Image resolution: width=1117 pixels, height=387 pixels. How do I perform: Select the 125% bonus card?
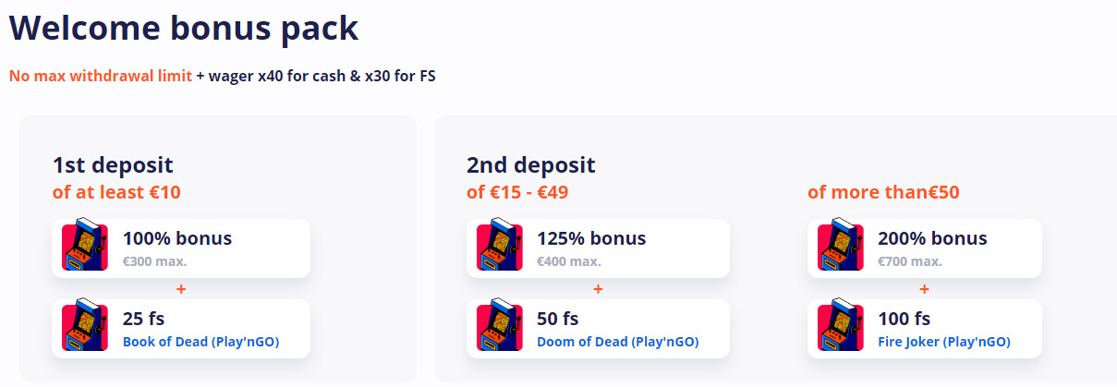599,248
